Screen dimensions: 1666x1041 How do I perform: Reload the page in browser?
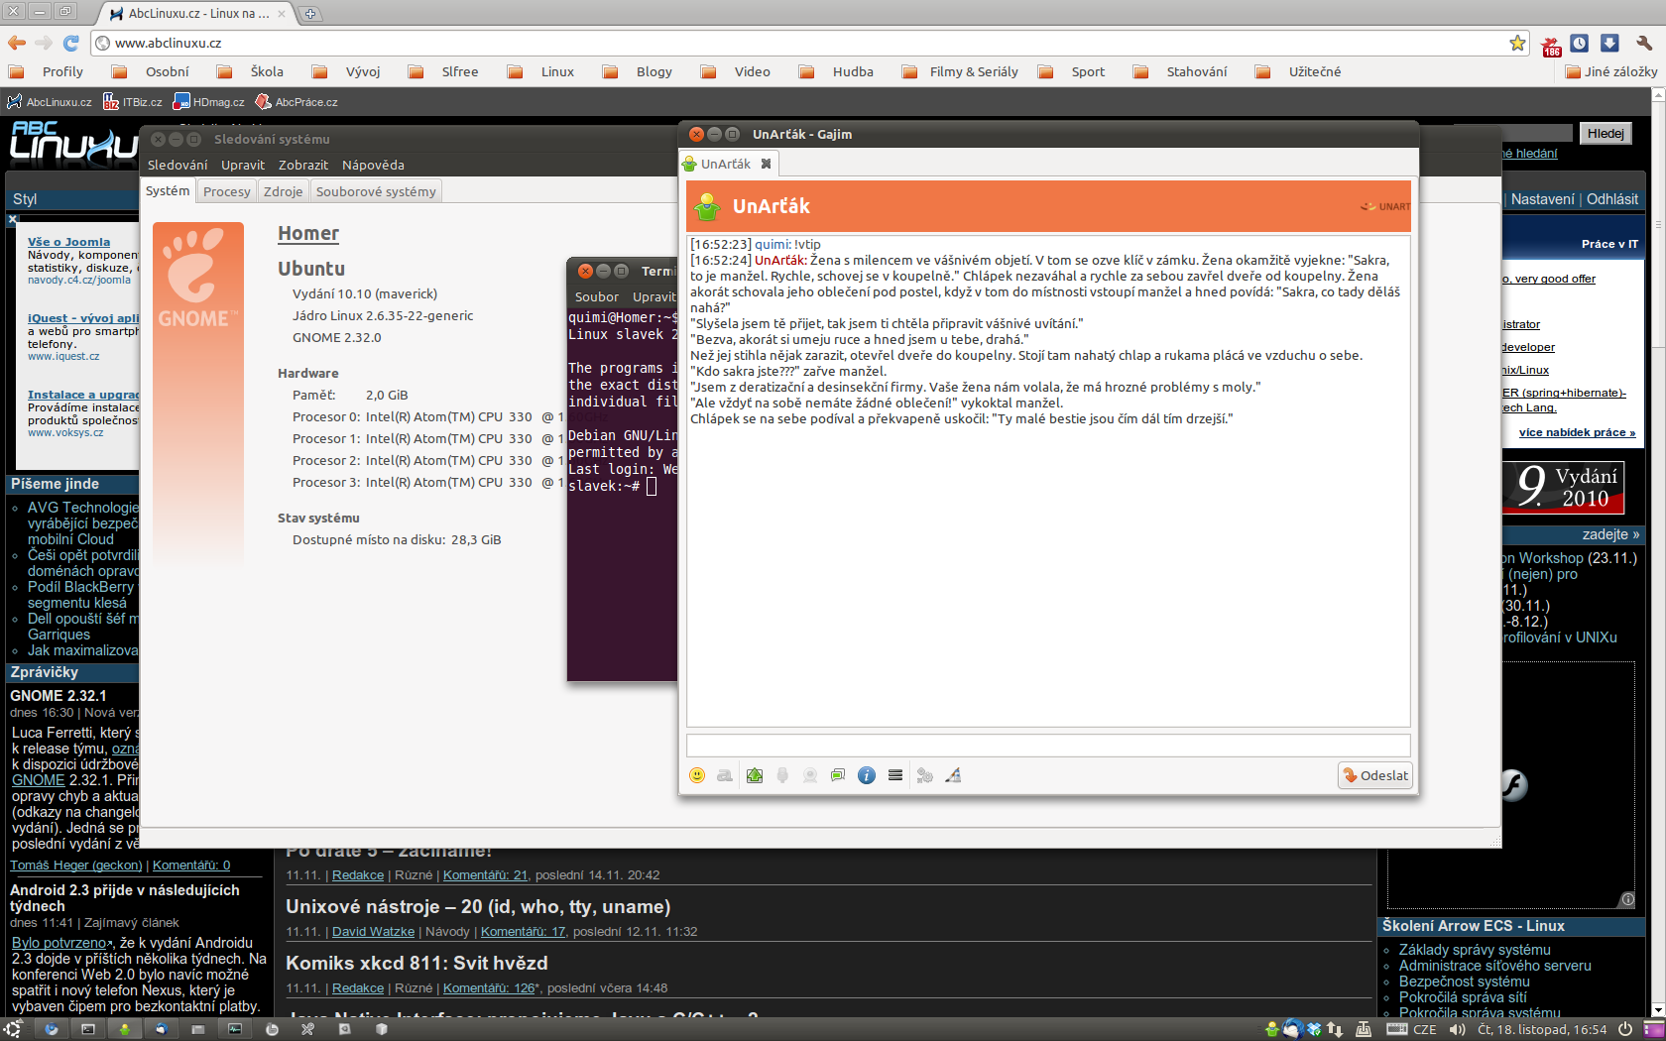(70, 43)
